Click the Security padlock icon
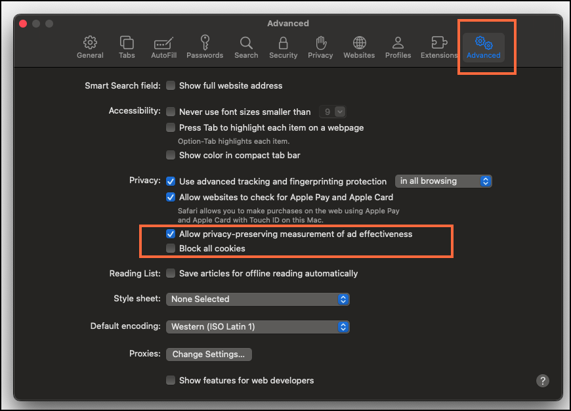 tap(283, 47)
